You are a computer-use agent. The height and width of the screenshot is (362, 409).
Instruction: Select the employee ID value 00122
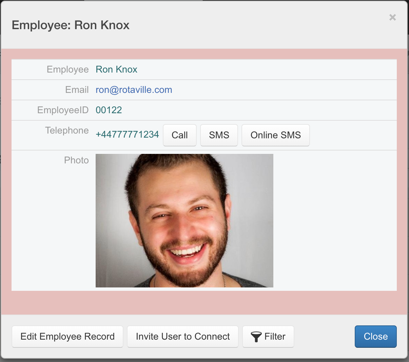pos(109,110)
